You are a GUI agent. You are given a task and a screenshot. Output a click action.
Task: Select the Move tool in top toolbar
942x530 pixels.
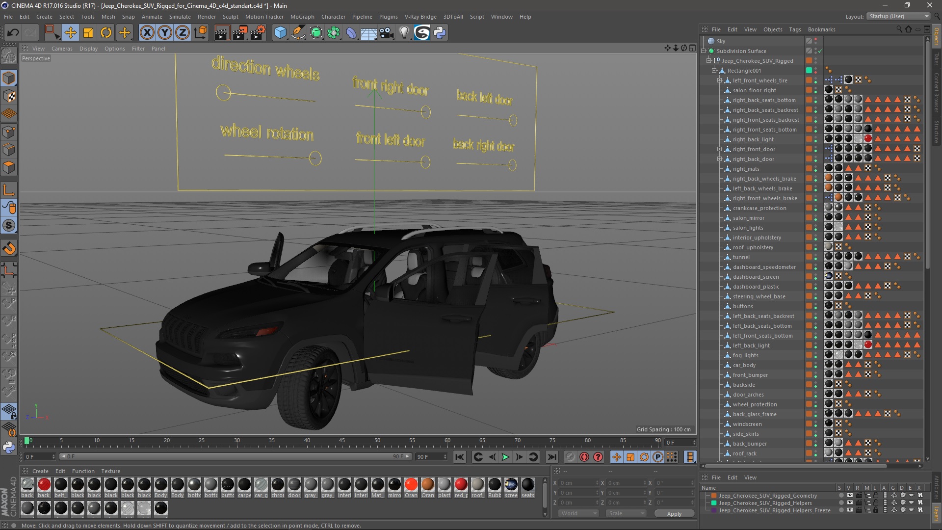(x=71, y=33)
